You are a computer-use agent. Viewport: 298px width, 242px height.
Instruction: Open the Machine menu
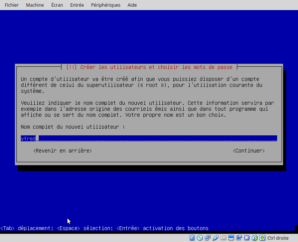35,5
